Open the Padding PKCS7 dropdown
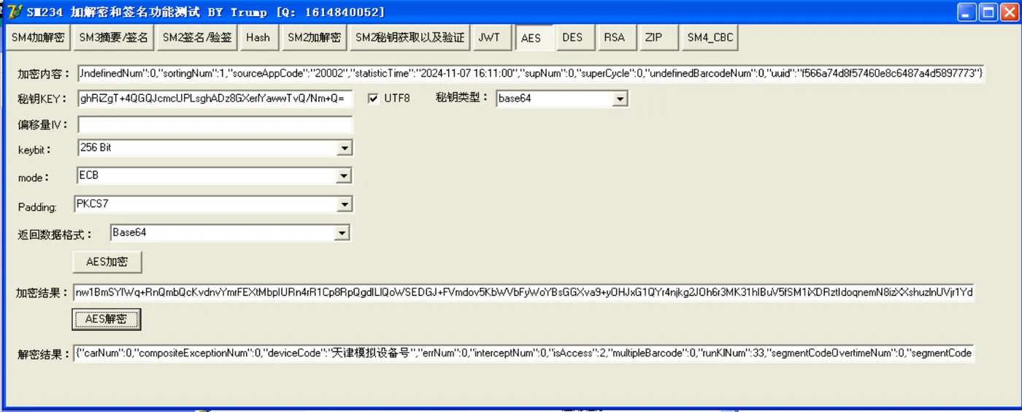 pyautogui.click(x=345, y=205)
